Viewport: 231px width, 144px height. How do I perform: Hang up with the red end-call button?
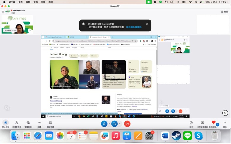127,124
